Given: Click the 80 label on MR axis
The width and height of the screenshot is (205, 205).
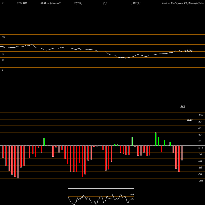Looking at the screenshot, I should click(200, 122).
